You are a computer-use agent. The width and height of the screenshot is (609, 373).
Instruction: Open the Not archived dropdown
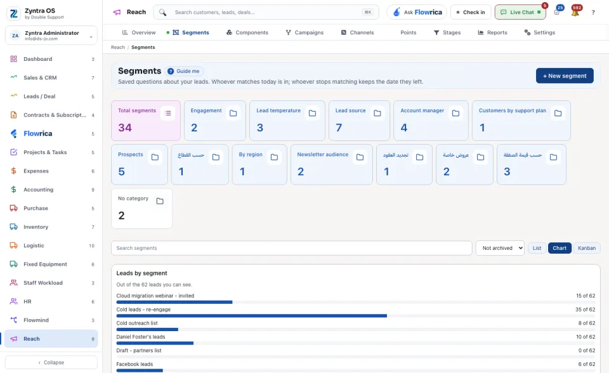[x=500, y=248]
